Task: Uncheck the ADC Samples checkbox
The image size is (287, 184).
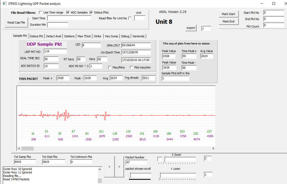Action: pos(68,12)
